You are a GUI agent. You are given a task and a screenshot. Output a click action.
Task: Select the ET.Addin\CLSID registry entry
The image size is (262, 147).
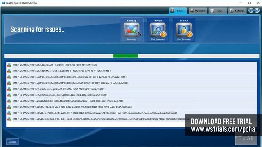pyautogui.click(x=131, y=65)
